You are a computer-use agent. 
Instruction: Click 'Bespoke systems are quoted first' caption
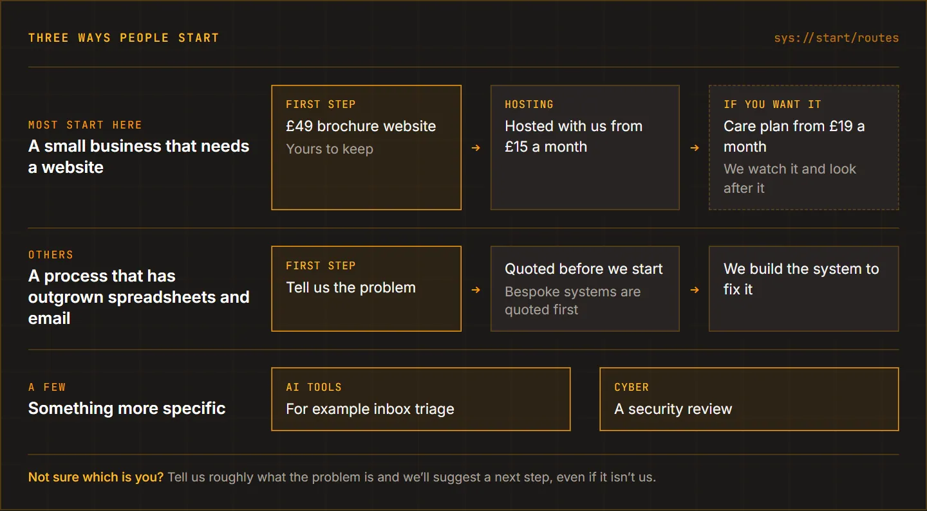click(x=573, y=301)
